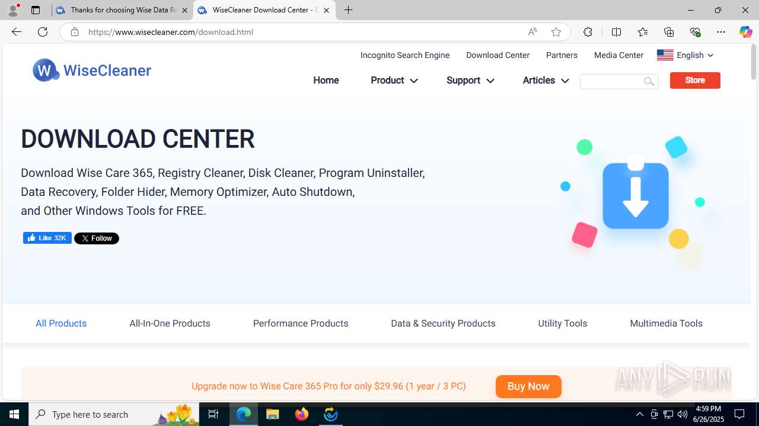Open Partners link
This screenshot has width=759, height=426.
pyautogui.click(x=562, y=55)
